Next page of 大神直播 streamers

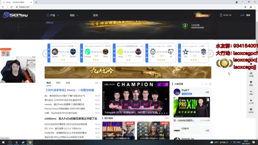pos(210,84)
